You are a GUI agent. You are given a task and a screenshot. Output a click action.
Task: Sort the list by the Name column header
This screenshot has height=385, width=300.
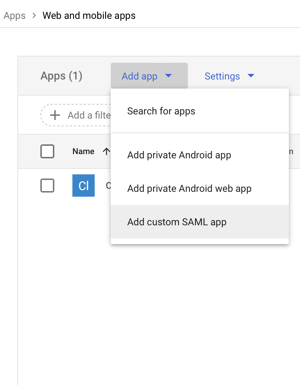(83, 151)
